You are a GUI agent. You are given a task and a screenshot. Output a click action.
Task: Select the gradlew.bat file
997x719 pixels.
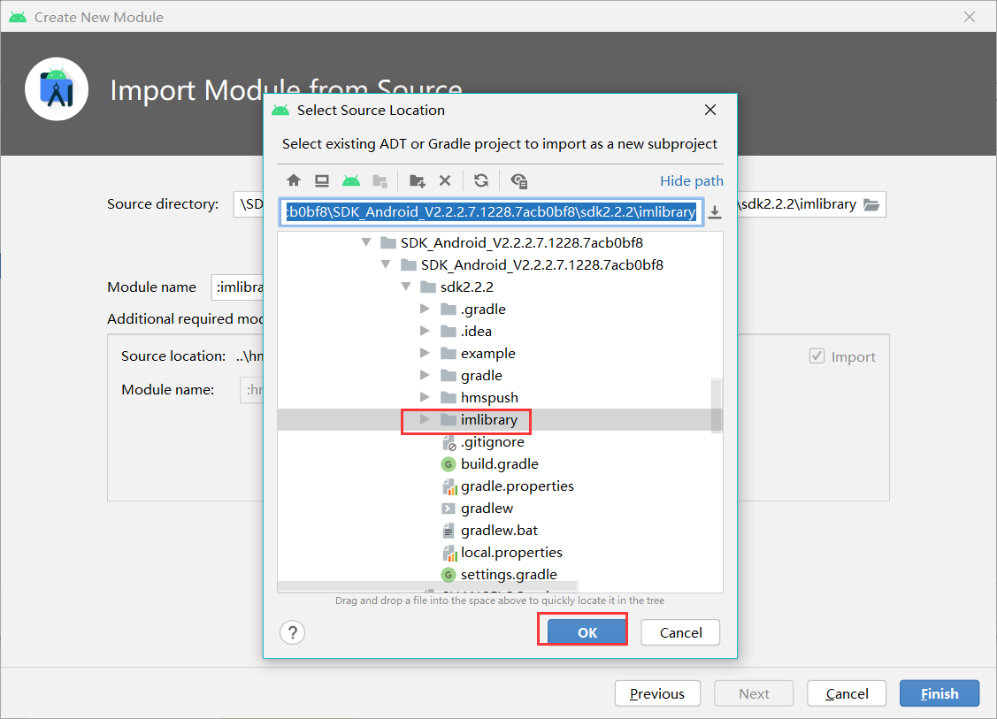(499, 531)
